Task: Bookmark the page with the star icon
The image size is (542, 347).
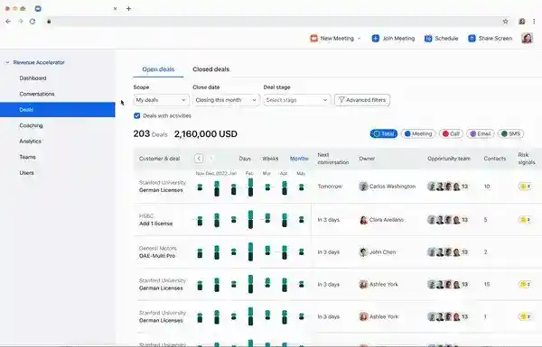Action: pyautogui.click(x=505, y=22)
